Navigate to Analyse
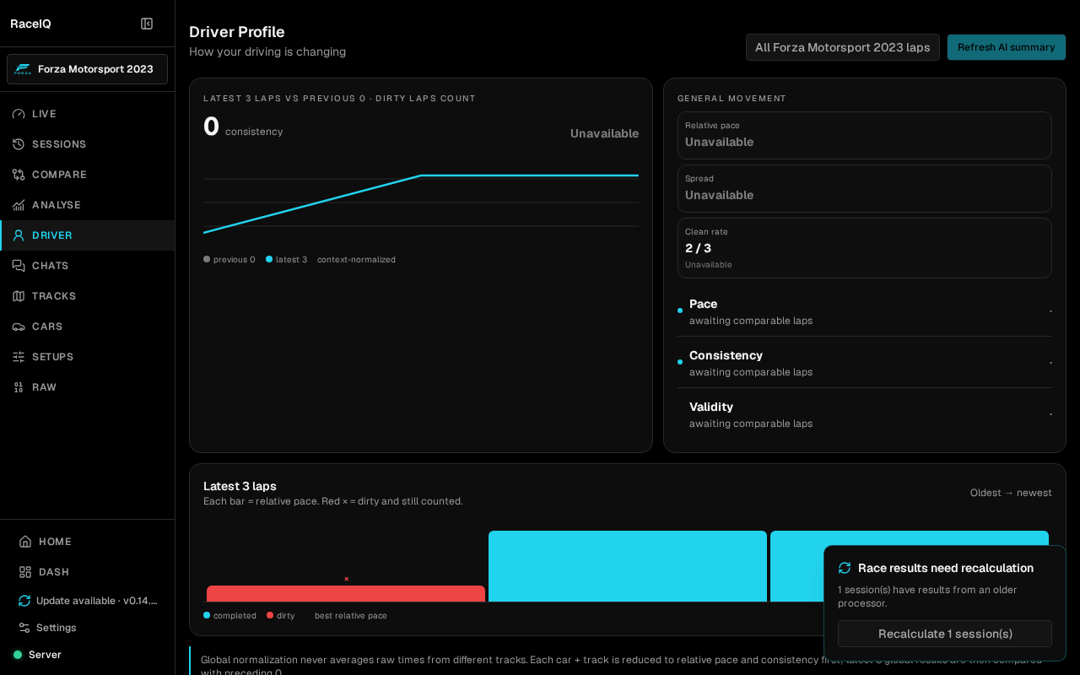 tap(88, 205)
